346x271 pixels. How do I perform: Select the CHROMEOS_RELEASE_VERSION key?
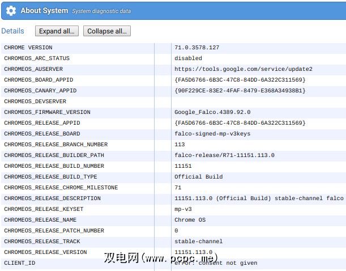pos(45,252)
